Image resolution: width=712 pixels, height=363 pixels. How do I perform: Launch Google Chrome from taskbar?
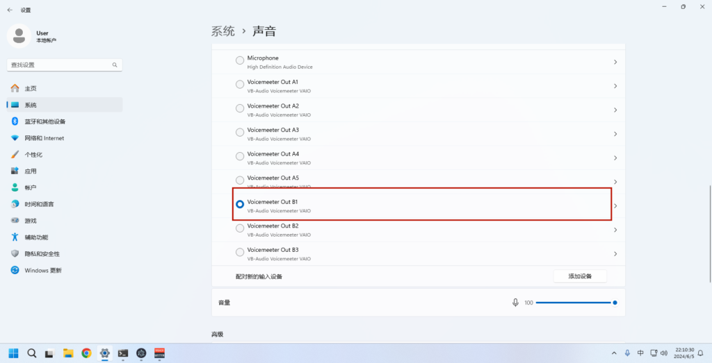click(x=86, y=353)
